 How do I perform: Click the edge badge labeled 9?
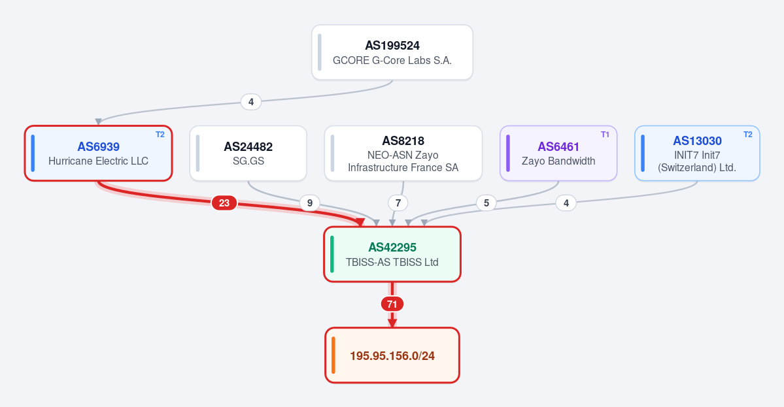(309, 203)
